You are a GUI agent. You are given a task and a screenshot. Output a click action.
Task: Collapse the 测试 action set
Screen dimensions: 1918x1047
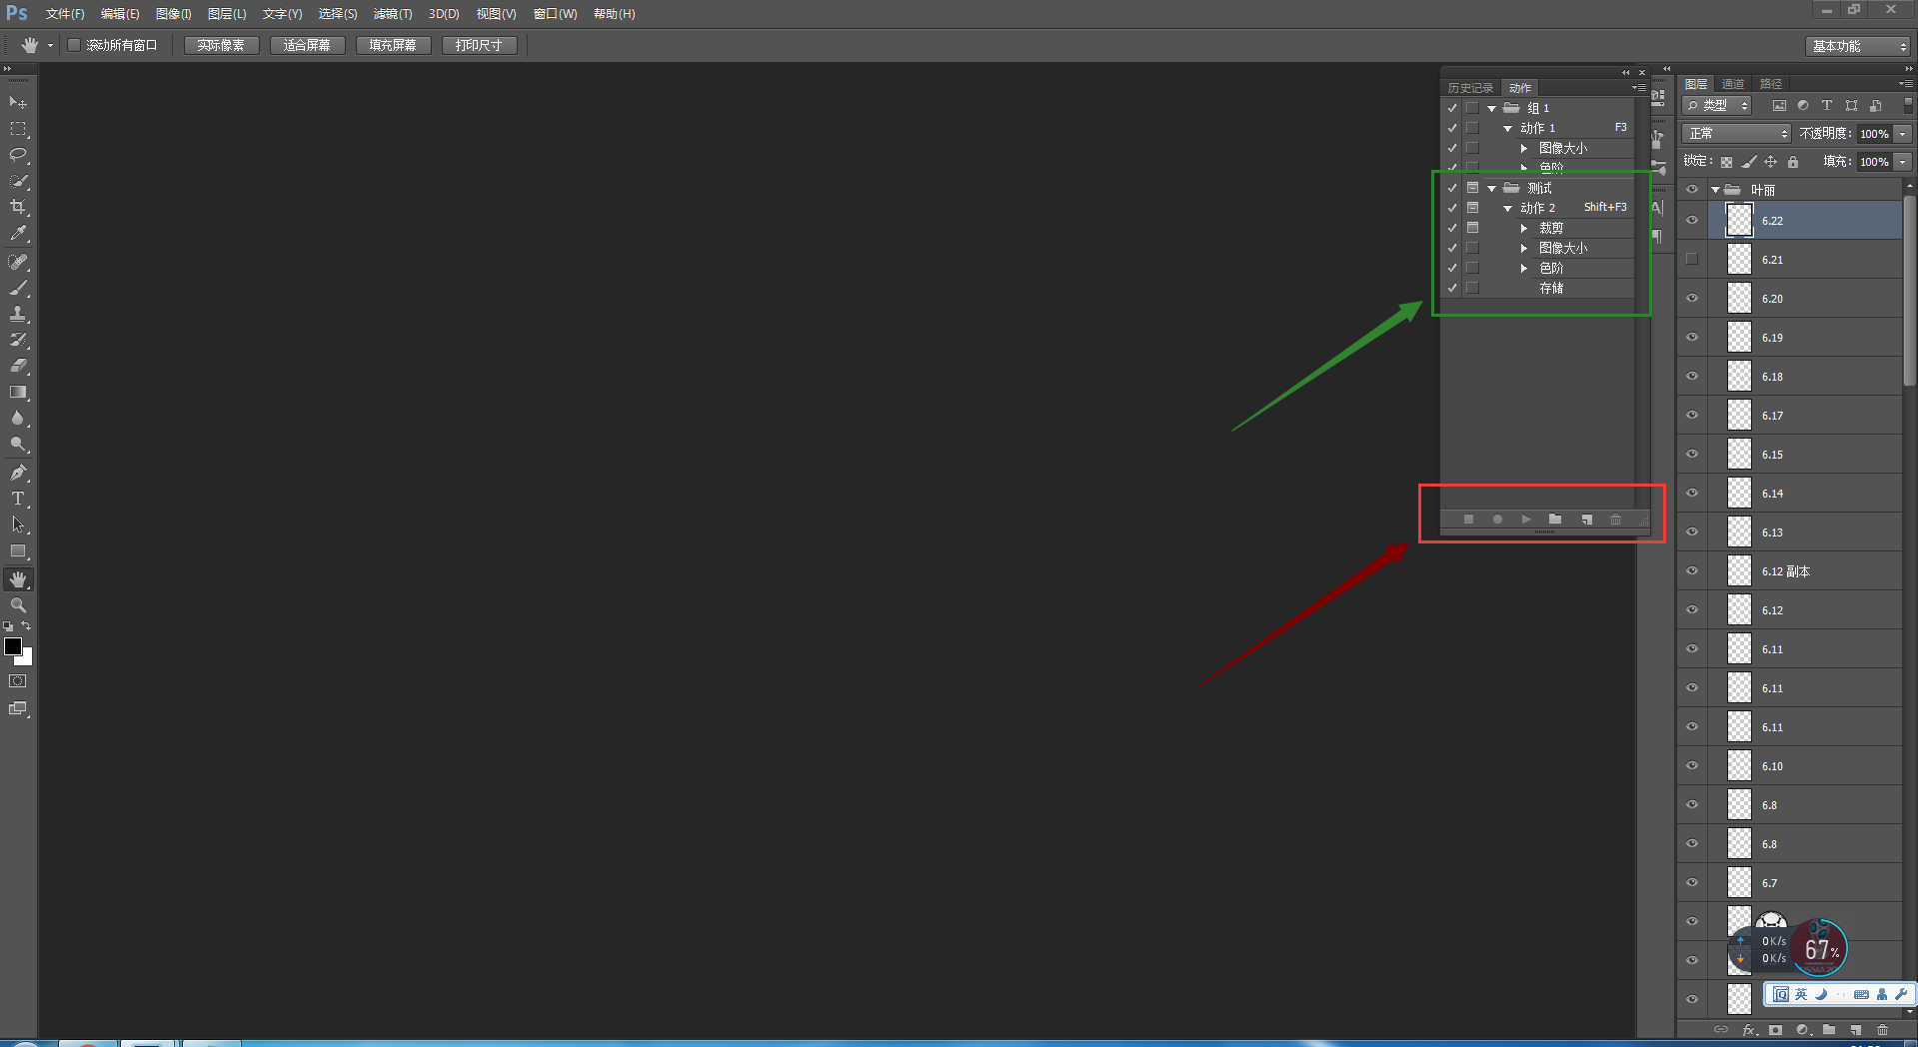[x=1492, y=188]
